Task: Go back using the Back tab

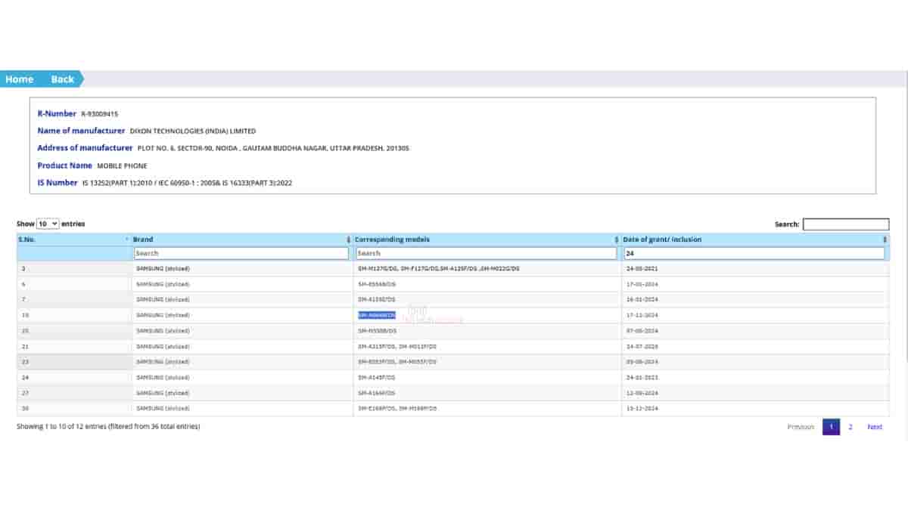Action: (62, 79)
